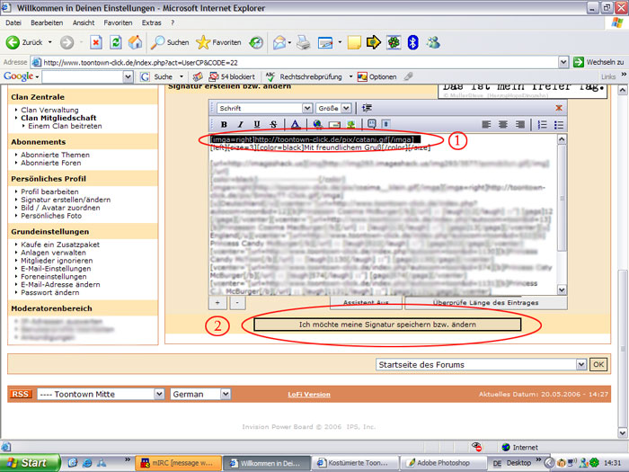The image size is (629, 472).
Task: Insert bulleted list in editor
Action: [559, 124]
